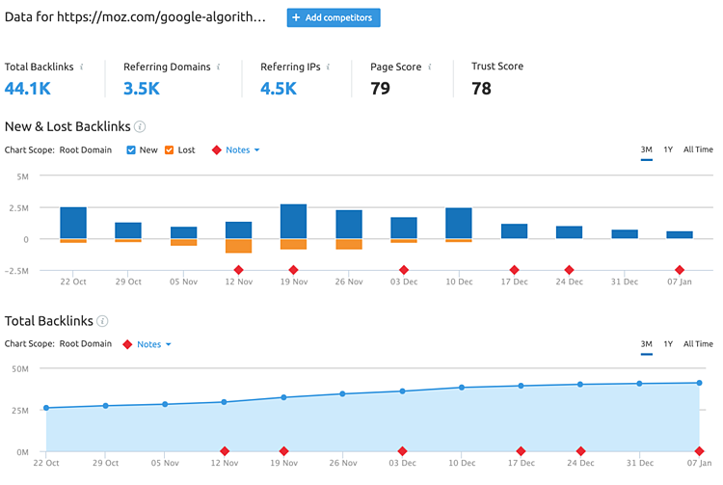Click the blue New bar for 07 Jan
The image size is (723, 485).
(x=680, y=234)
